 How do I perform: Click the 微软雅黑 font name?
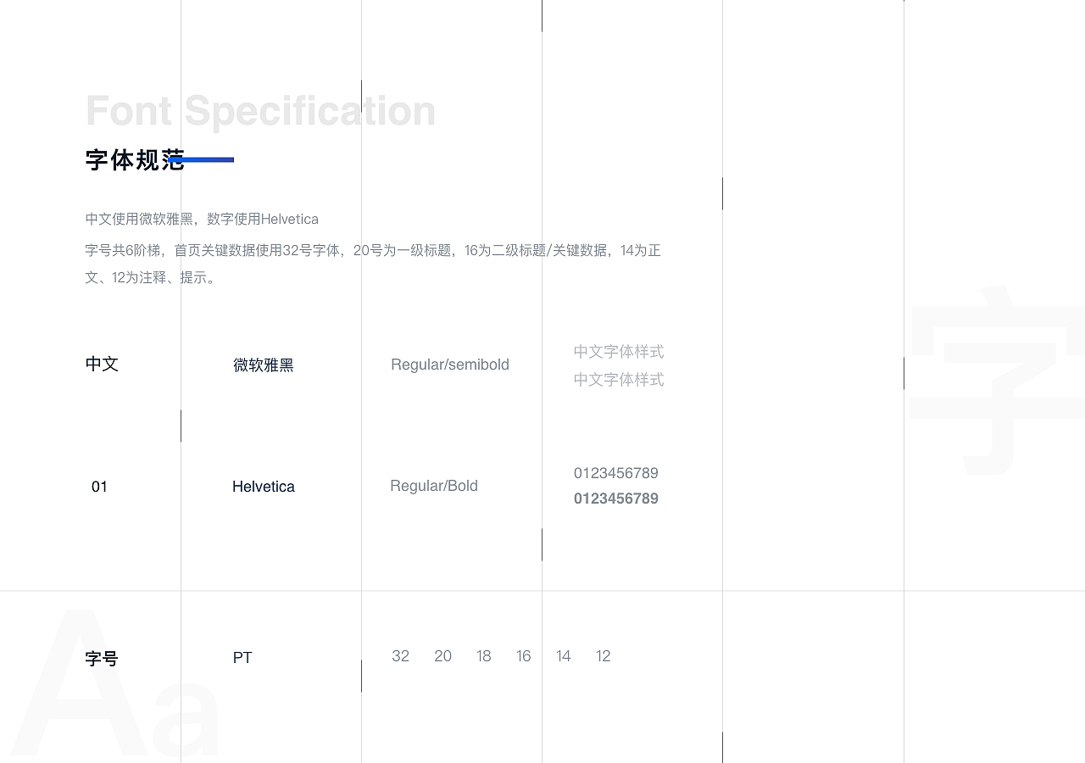[264, 365]
